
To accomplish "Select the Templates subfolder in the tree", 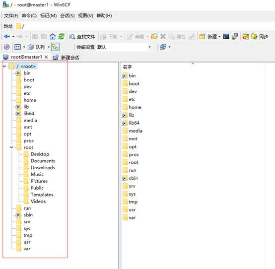I will [42, 195].
